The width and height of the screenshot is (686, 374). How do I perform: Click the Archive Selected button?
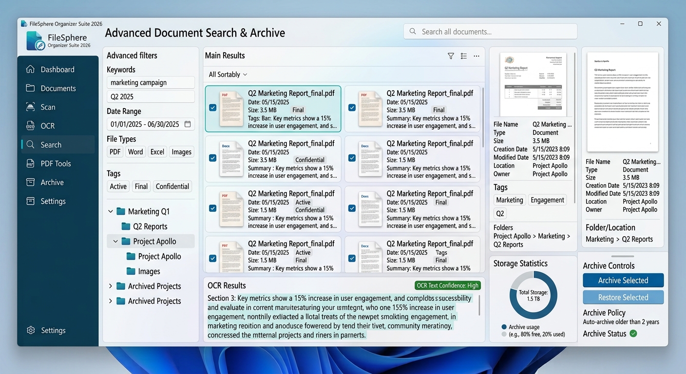[623, 280]
